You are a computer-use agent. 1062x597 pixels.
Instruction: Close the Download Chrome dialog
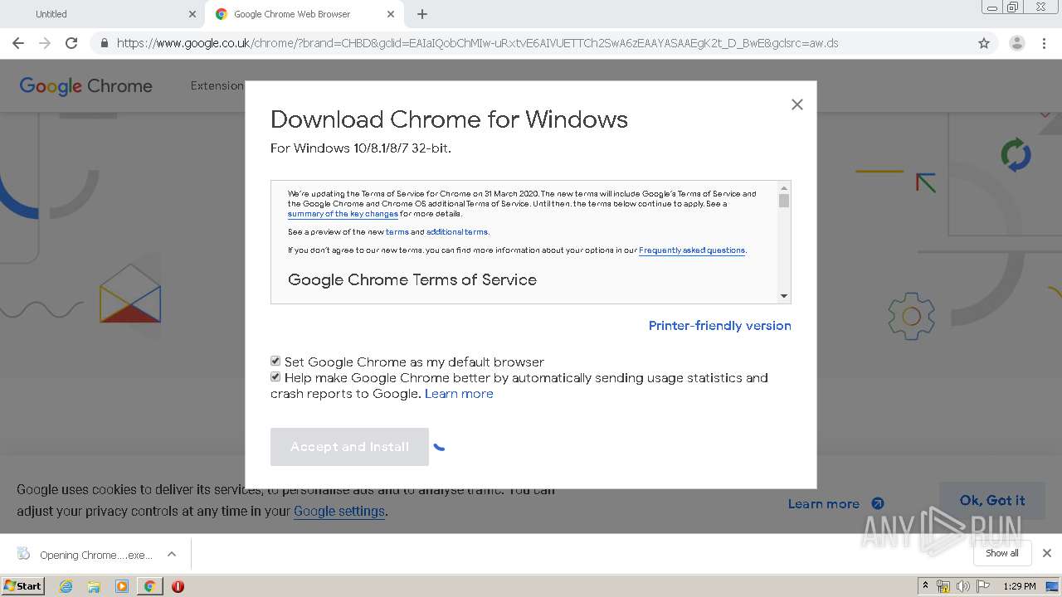point(797,104)
